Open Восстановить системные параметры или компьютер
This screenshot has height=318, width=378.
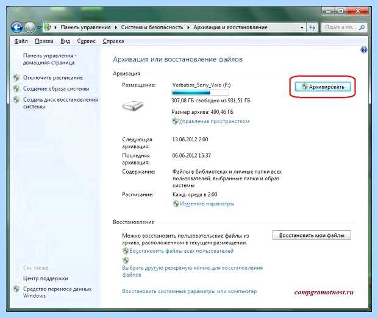coord(189,291)
